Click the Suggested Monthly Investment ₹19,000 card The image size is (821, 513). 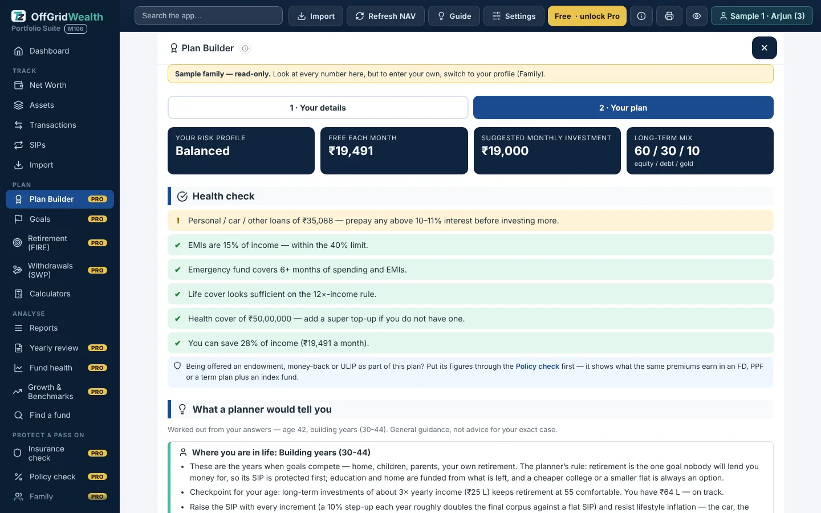[x=547, y=150]
